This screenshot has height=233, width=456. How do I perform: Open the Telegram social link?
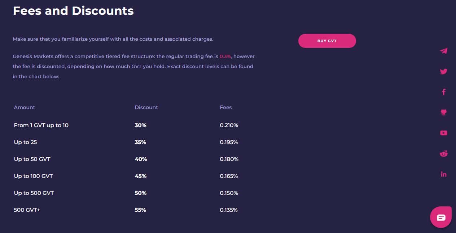[x=444, y=51]
